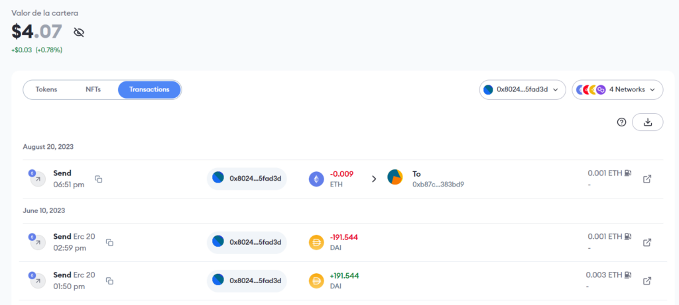
Task: Select the Transactions tab
Action: coord(149,89)
